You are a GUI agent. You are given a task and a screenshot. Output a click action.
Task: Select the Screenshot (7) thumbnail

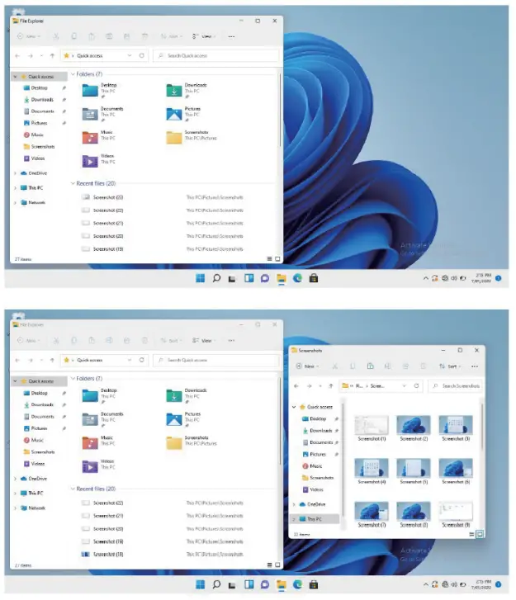pyautogui.click(x=372, y=515)
